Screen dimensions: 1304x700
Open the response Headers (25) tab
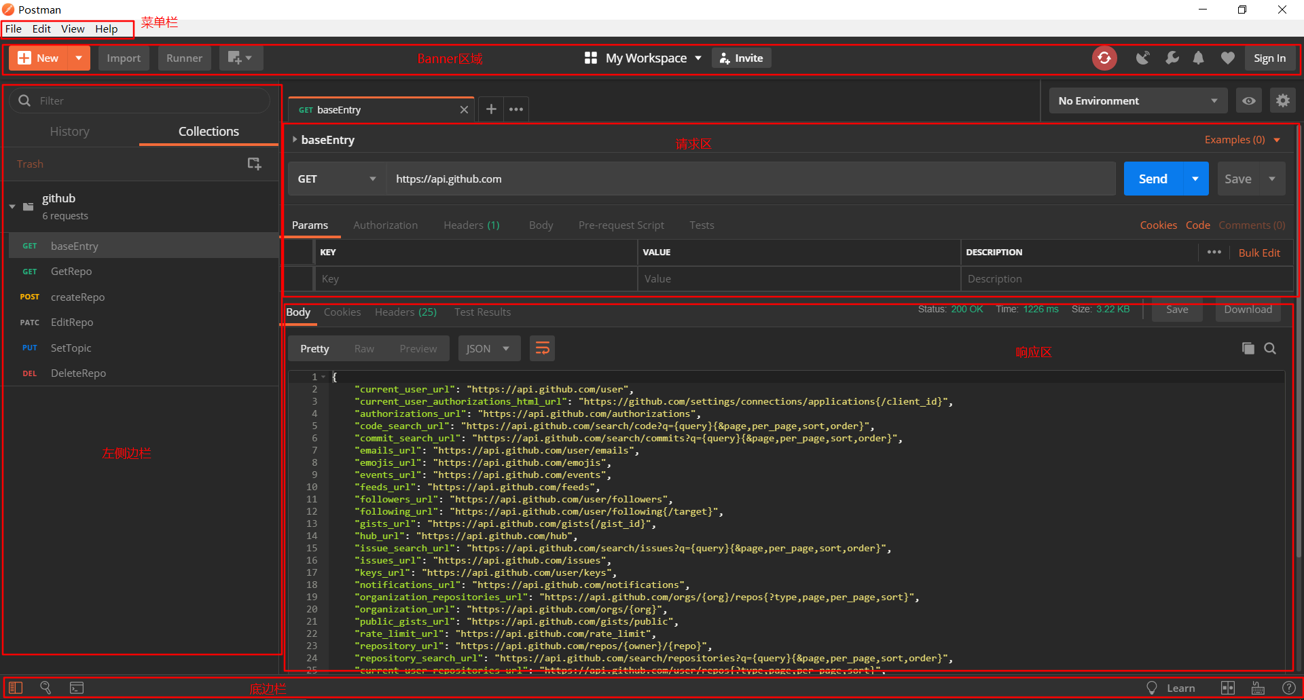(406, 312)
